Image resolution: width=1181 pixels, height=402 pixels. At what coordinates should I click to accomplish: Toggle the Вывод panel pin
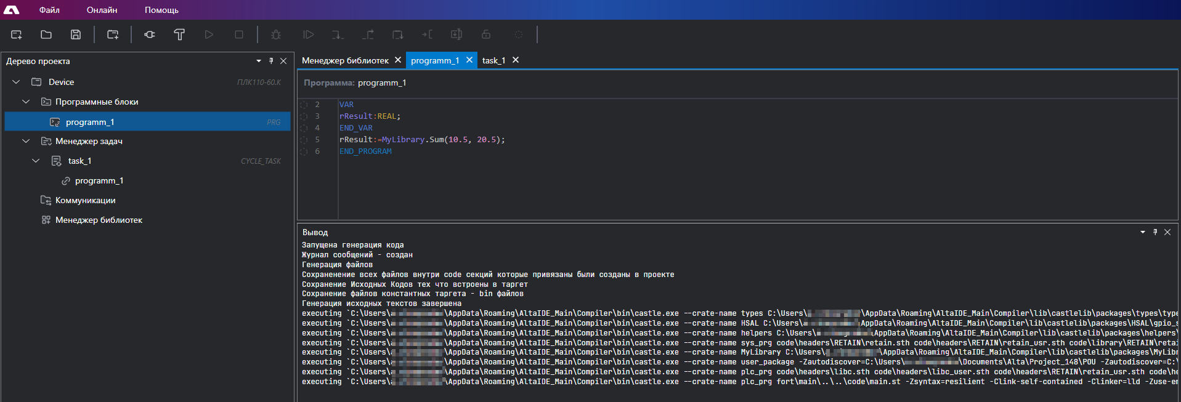pyautogui.click(x=1155, y=232)
